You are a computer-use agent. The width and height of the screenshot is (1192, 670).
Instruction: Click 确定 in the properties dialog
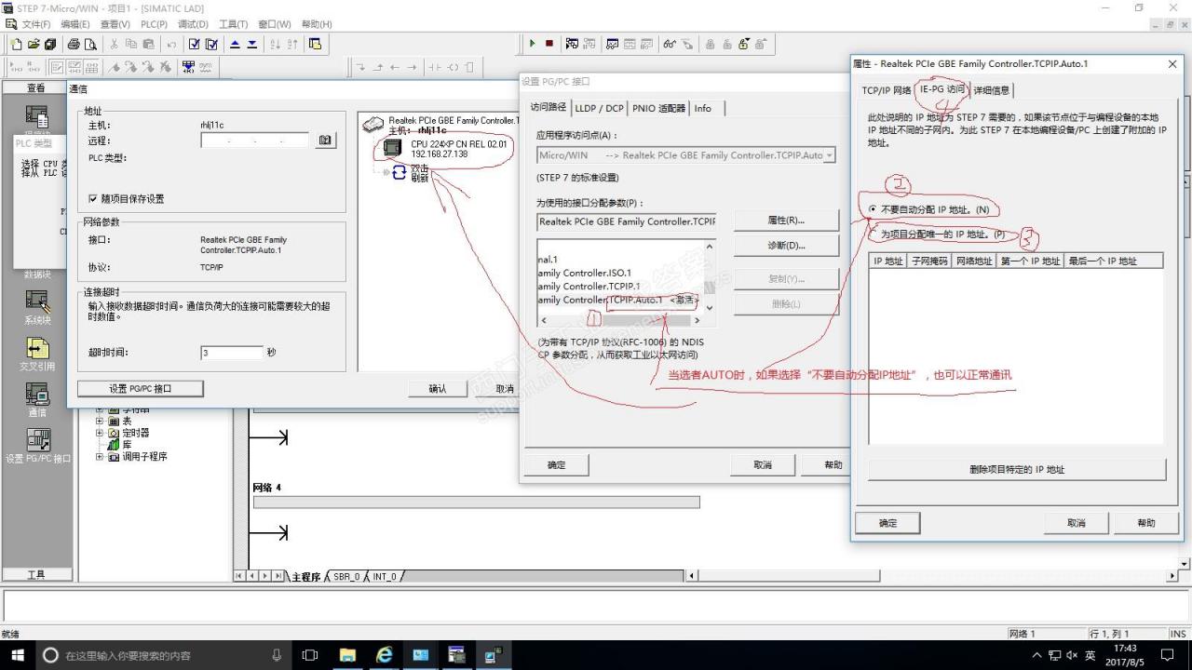[887, 523]
